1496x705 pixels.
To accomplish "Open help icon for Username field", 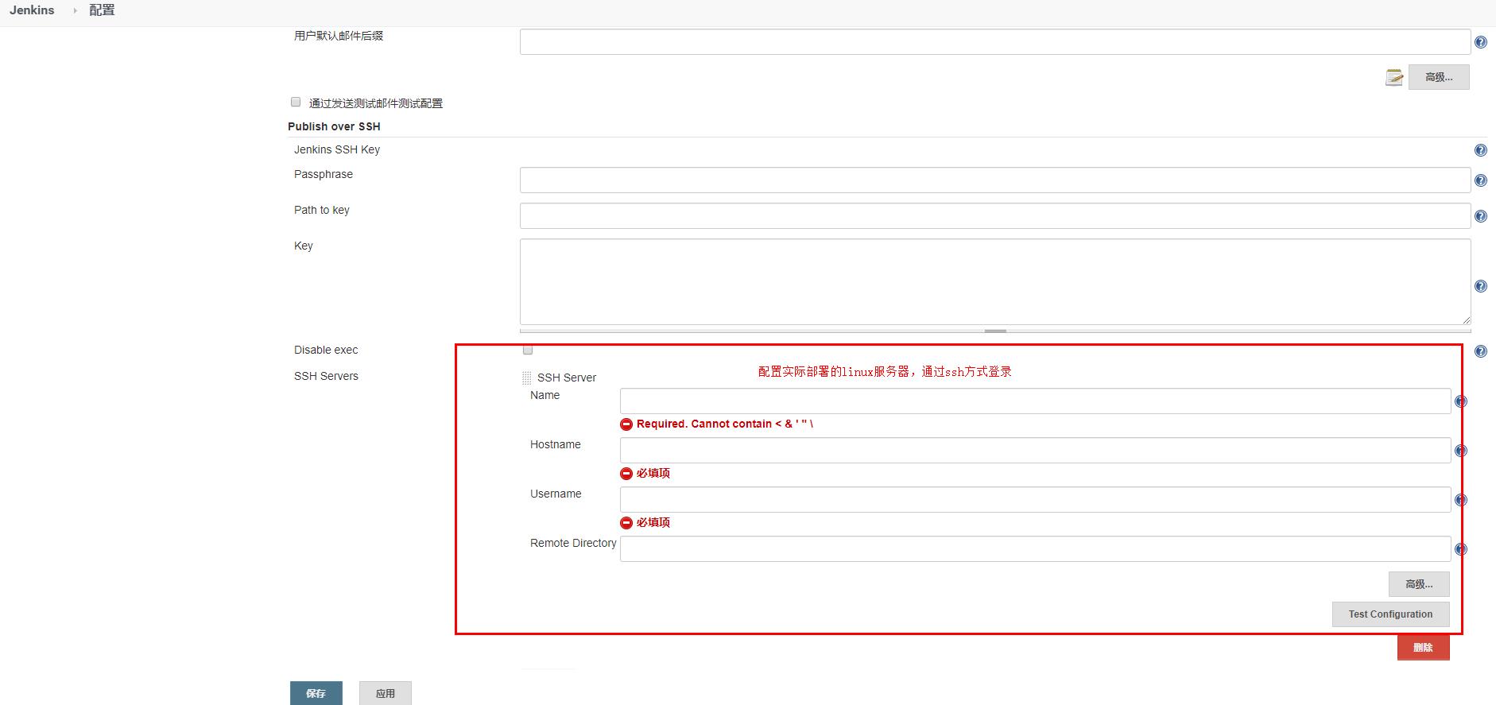I will (x=1460, y=500).
